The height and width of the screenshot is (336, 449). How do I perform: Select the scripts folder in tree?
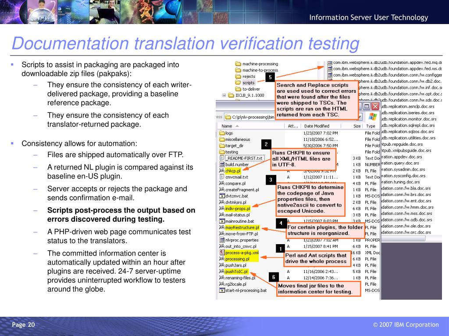(248, 82)
